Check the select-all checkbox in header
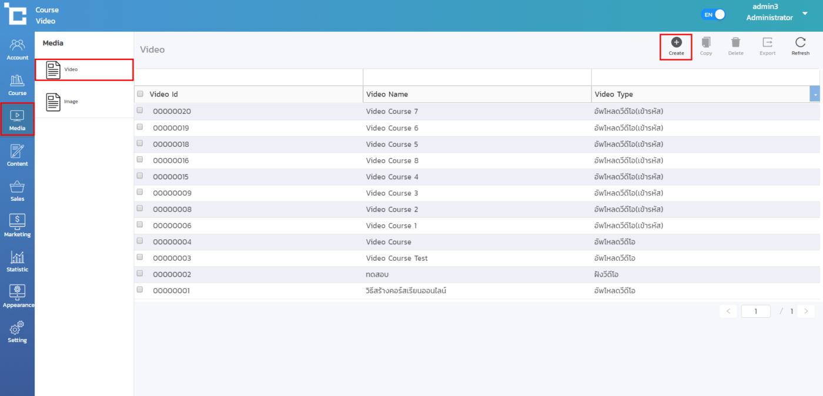The height and width of the screenshot is (396, 823). 140,94
